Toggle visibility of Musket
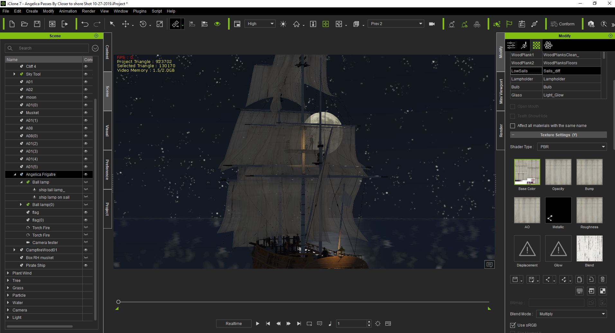Image resolution: width=615 pixels, height=333 pixels. [x=86, y=113]
